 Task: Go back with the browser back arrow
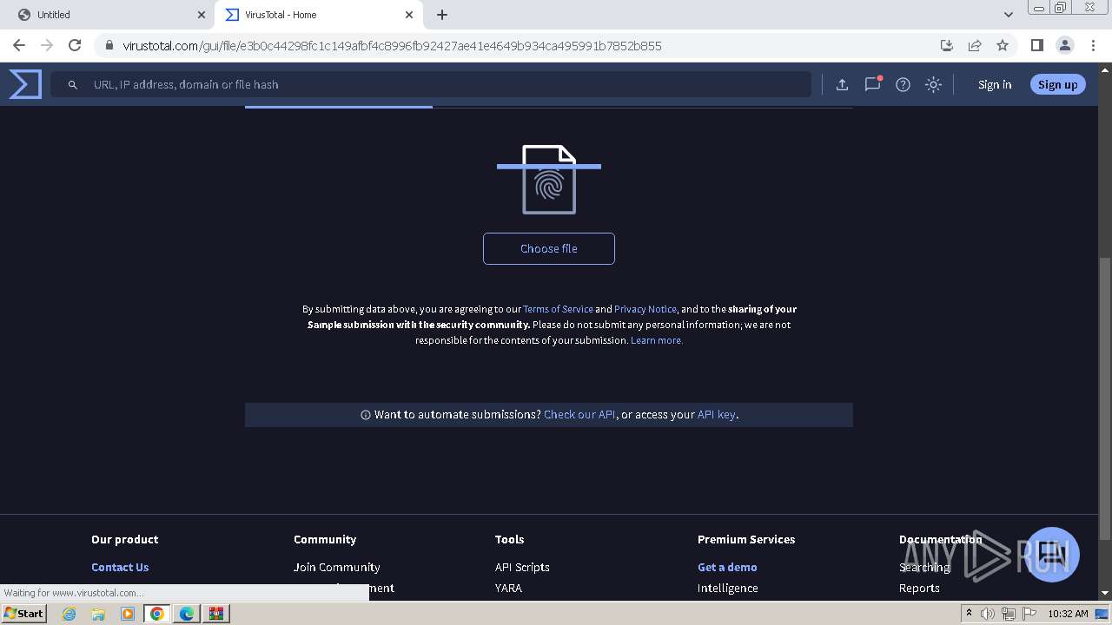coord(19,45)
